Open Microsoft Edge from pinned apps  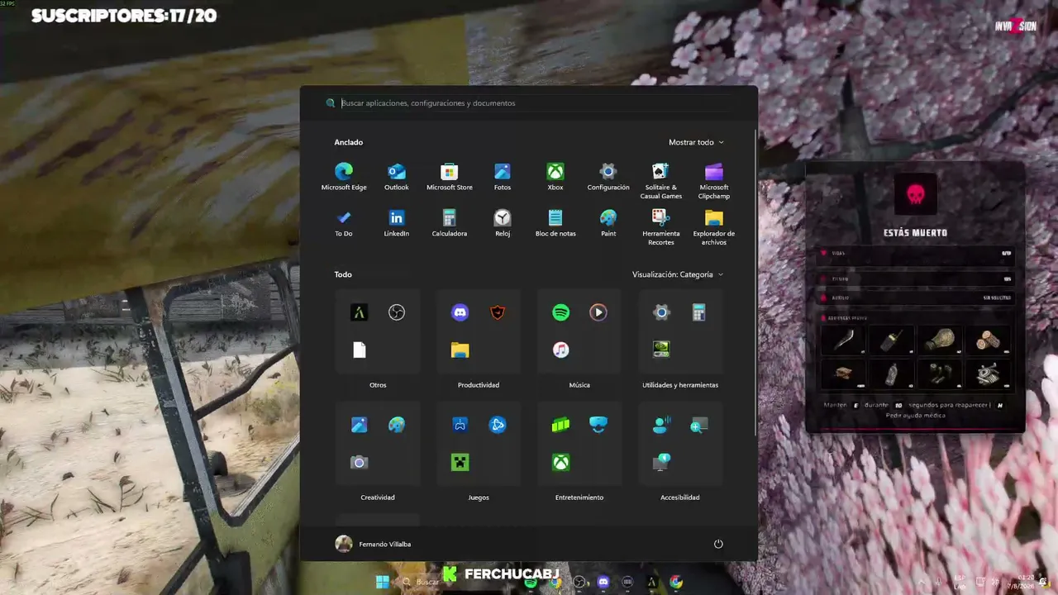(344, 177)
